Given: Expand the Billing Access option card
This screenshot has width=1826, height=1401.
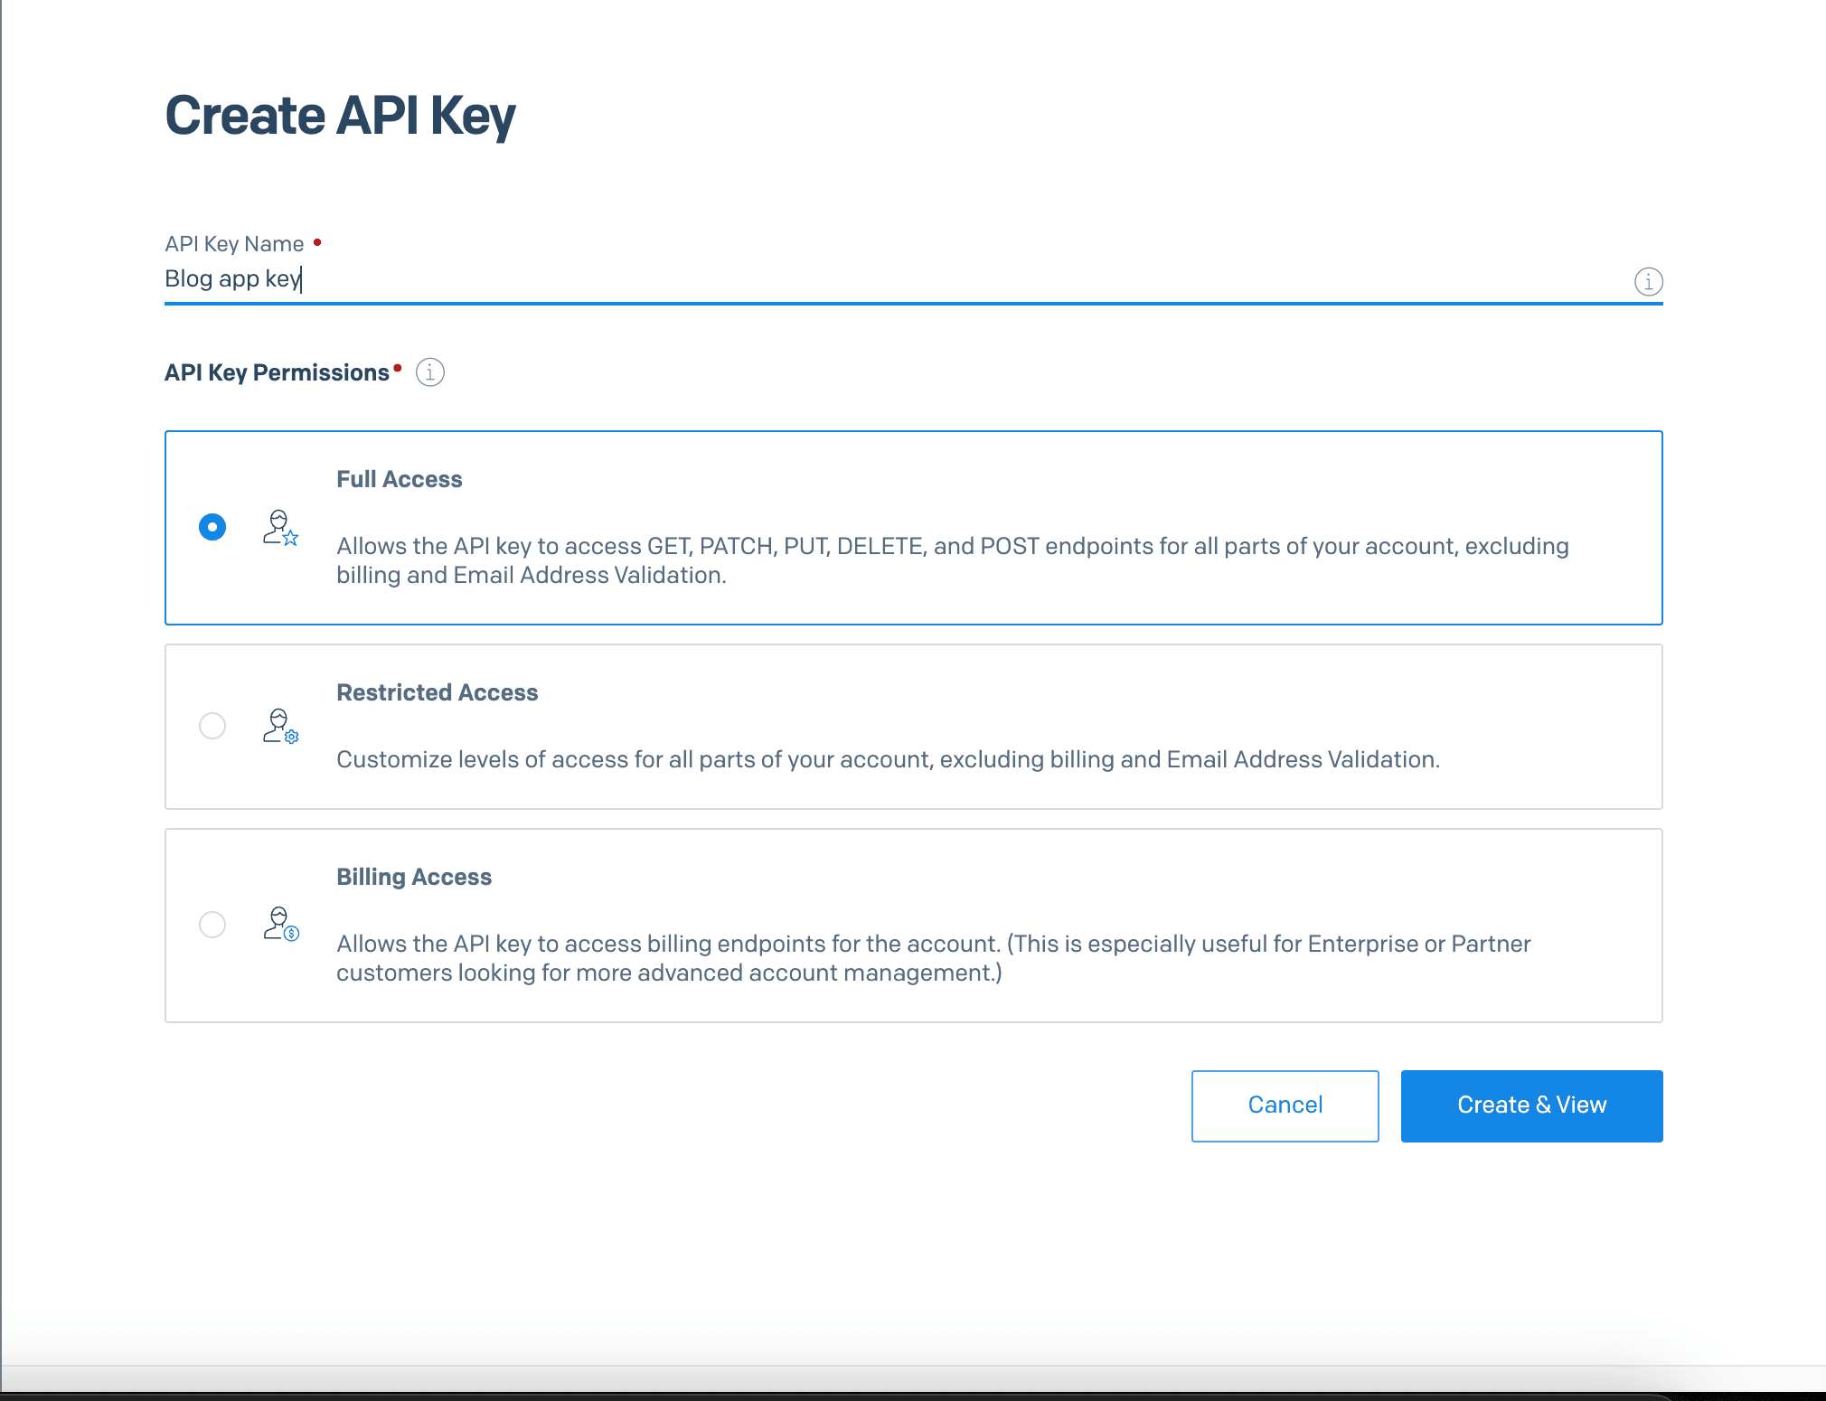Looking at the screenshot, I should [913, 925].
